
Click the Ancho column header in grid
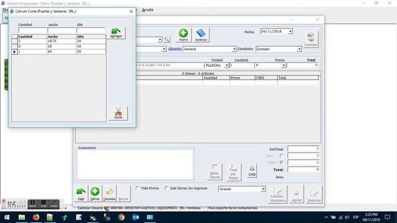click(61, 37)
